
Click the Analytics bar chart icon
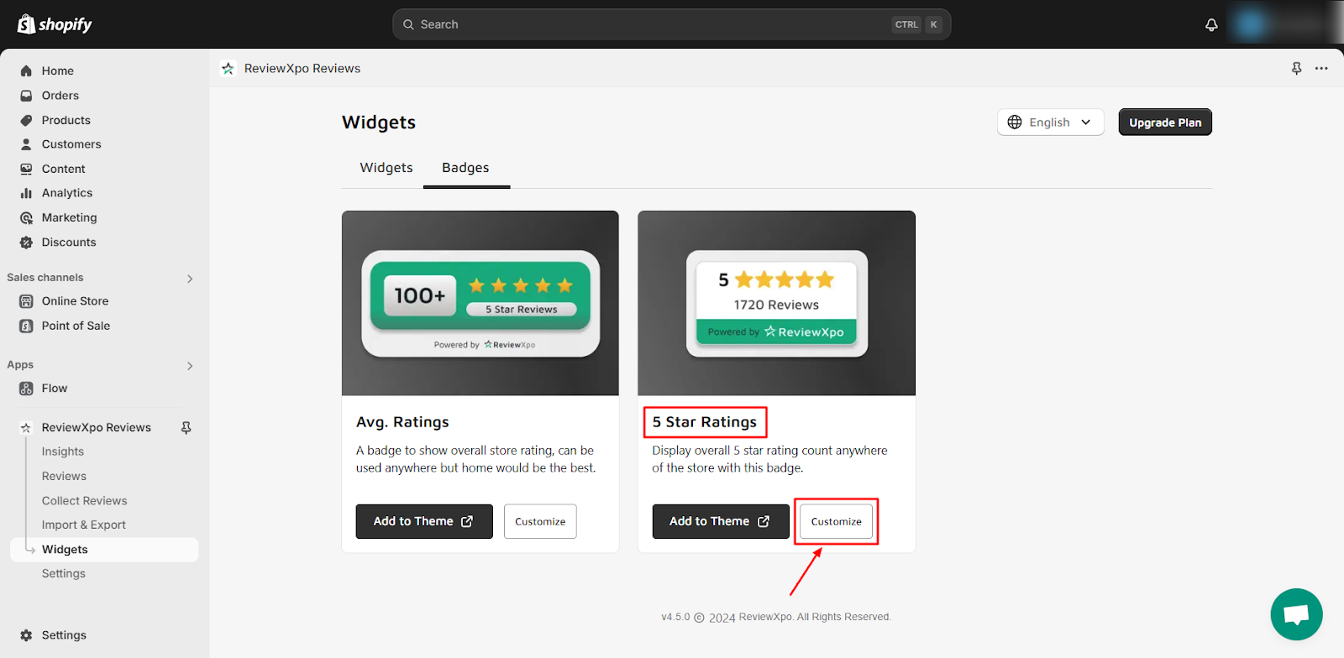click(x=26, y=193)
